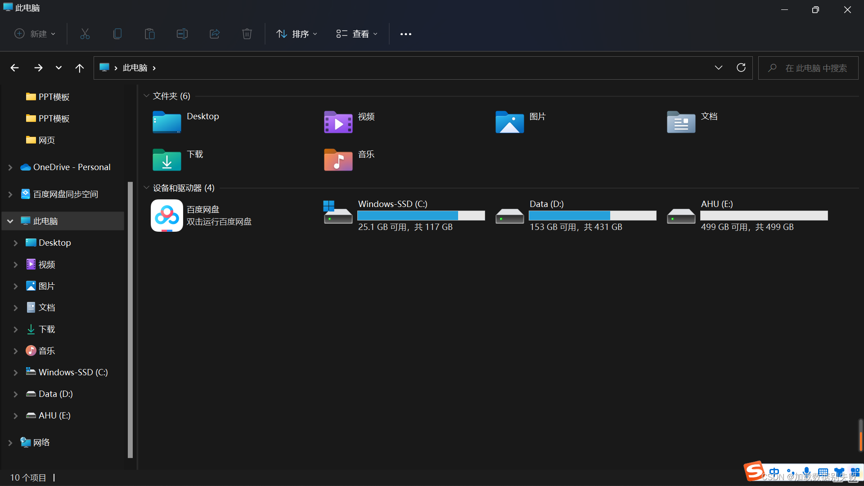Click the 新建 new button
The width and height of the screenshot is (864, 486).
(x=35, y=34)
